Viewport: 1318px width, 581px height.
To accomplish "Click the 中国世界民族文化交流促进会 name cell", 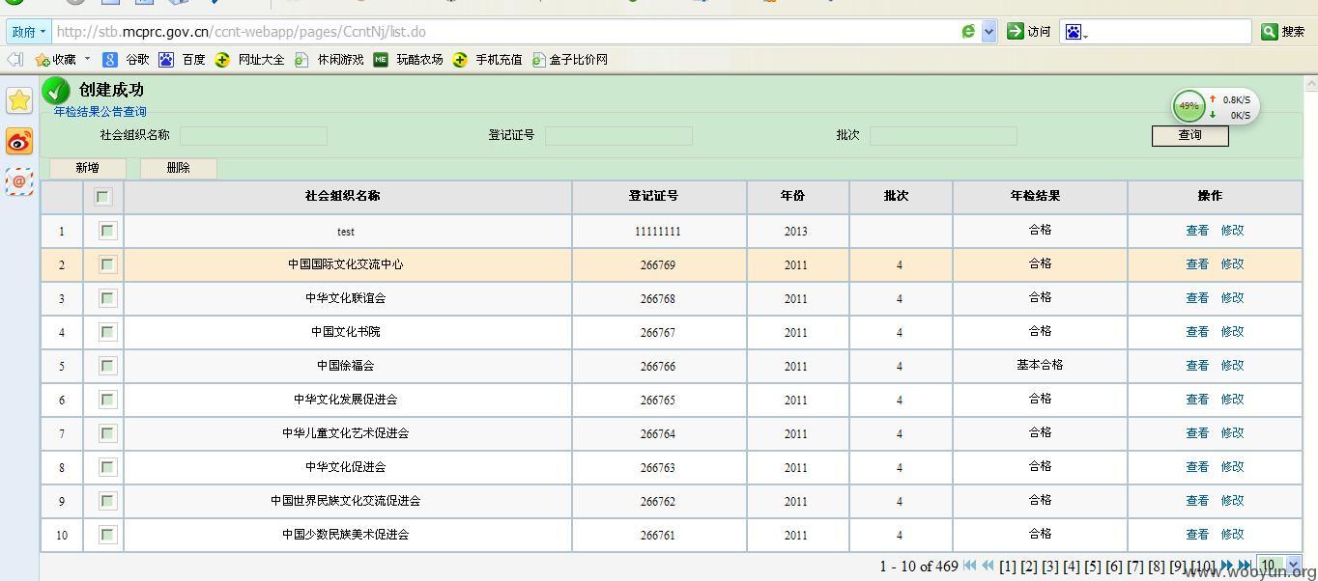I will [346, 501].
